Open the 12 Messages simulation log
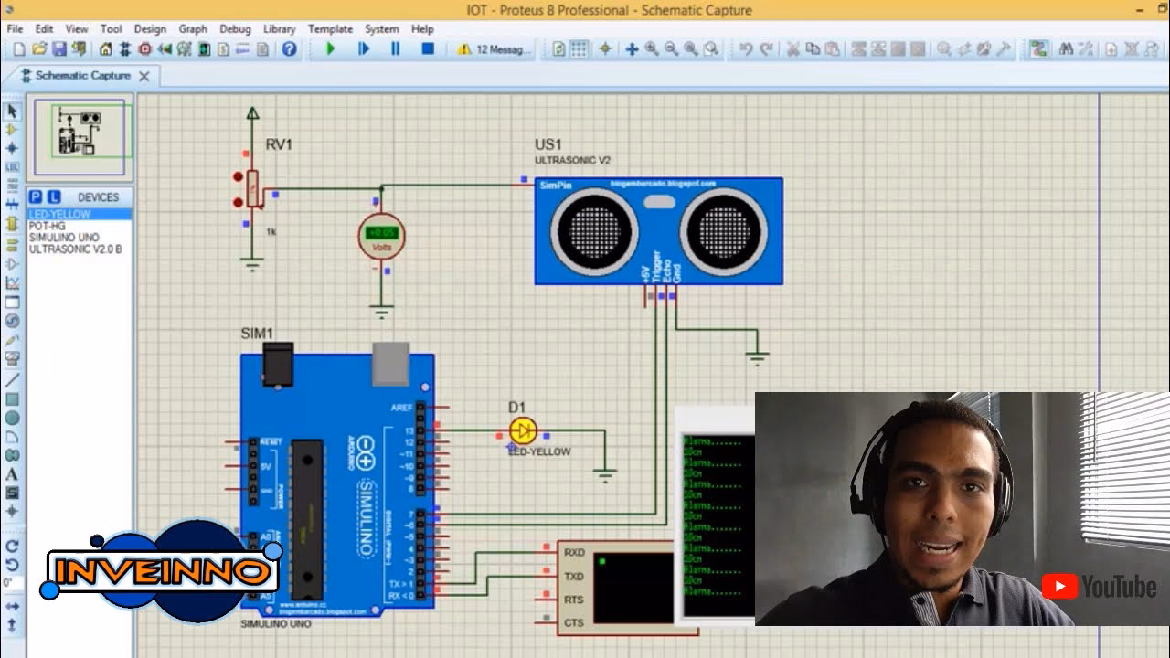 (x=494, y=49)
